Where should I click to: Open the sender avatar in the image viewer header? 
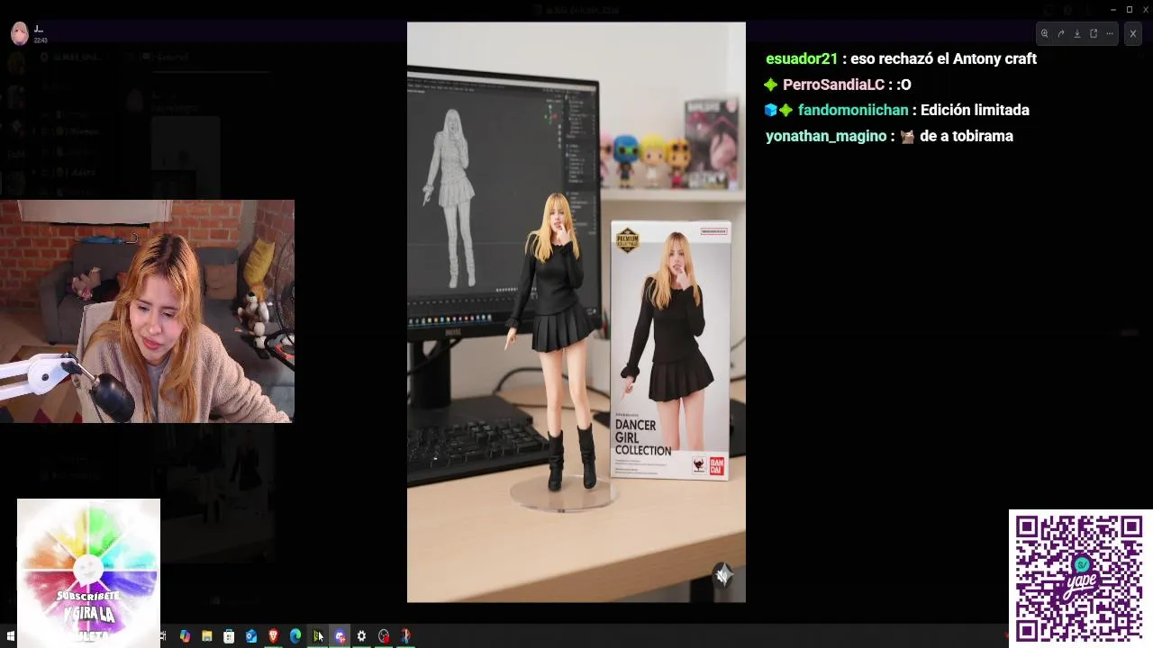point(19,33)
